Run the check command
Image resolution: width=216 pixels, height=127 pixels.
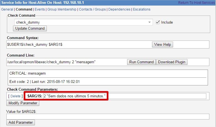pos(141,62)
